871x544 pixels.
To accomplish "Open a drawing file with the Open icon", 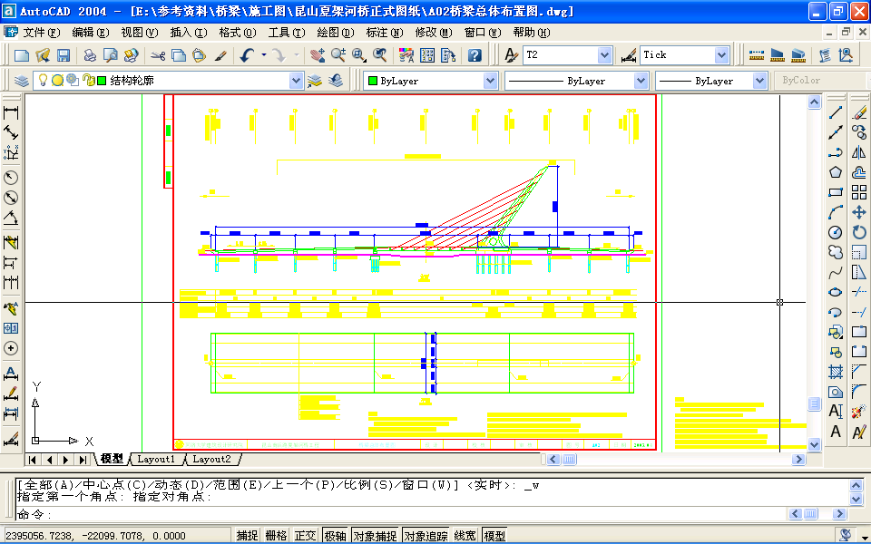I will (43, 55).
